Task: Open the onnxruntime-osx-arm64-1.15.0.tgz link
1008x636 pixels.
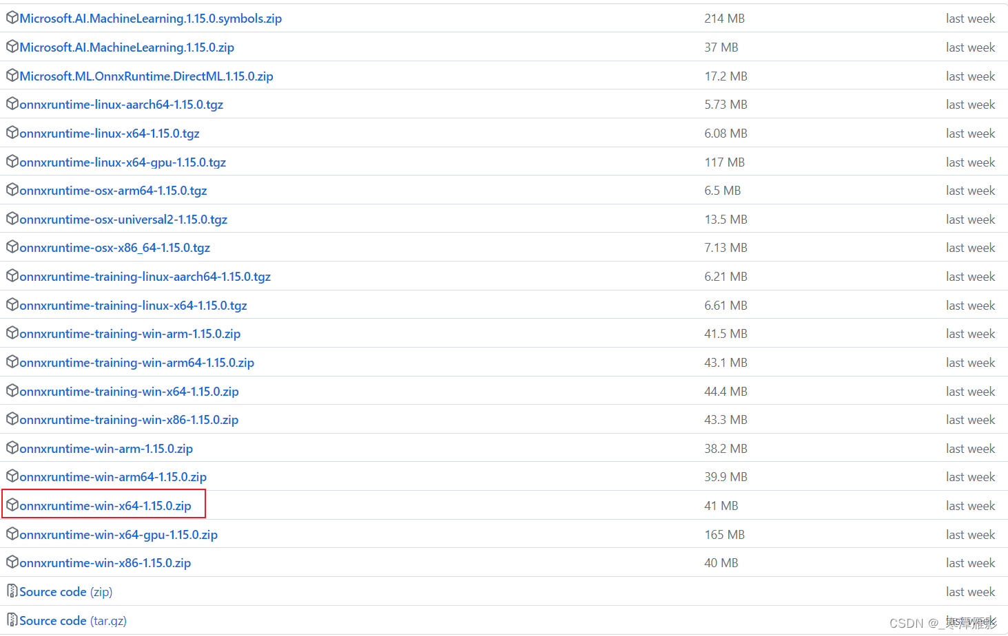Action: click(x=113, y=191)
